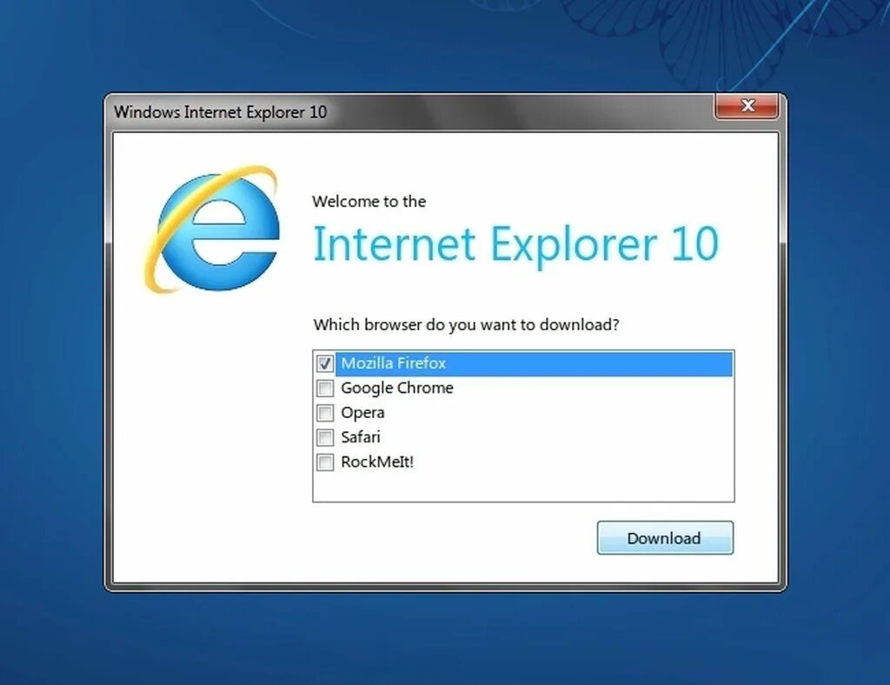Enable the Opera checkbox
This screenshot has height=685, width=890.
(325, 413)
